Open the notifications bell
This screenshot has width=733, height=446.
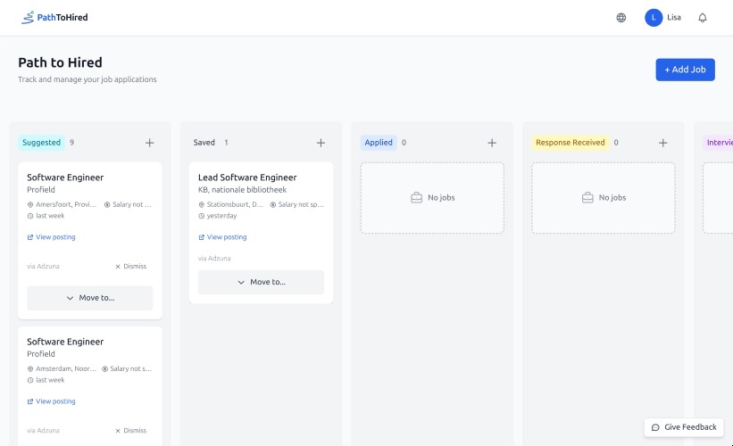pyautogui.click(x=703, y=18)
